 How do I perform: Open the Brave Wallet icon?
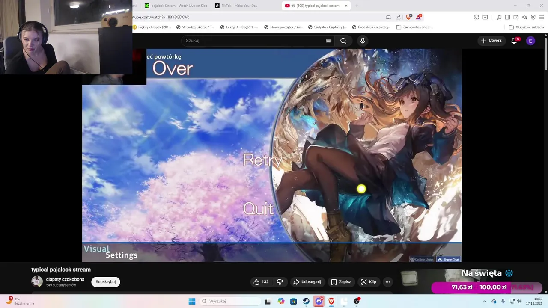click(516, 17)
